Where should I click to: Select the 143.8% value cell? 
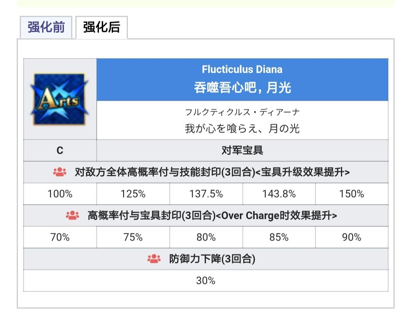[279, 194]
